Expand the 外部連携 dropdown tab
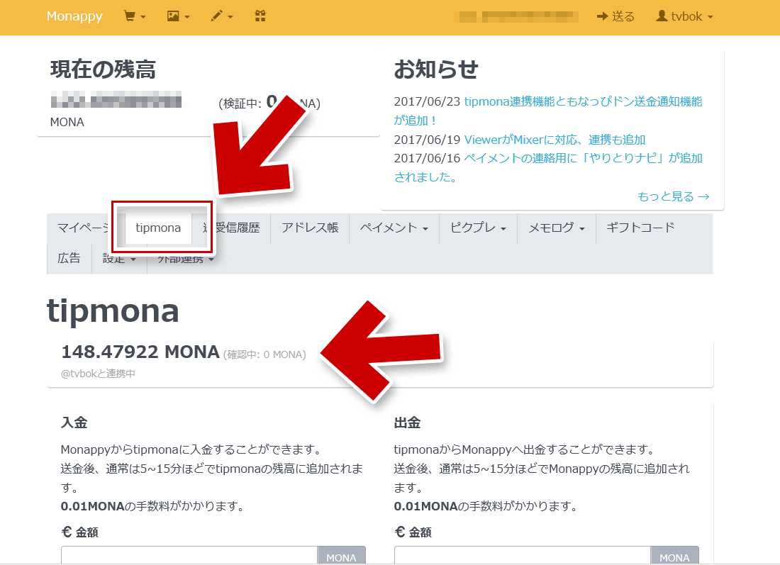The width and height of the screenshot is (780, 565). coord(186,259)
